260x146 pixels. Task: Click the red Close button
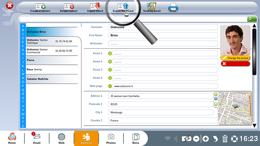pos(10,6)
